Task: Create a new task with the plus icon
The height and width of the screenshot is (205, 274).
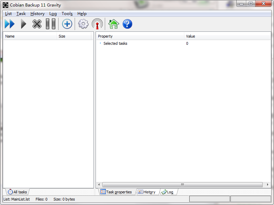Action: (67, 24)
